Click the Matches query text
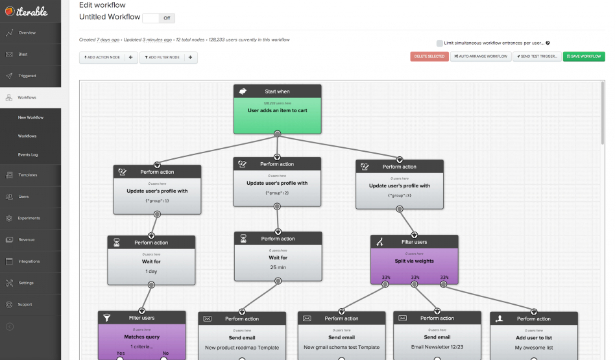The height and width of the screenshot is (360, 615). 141,337
